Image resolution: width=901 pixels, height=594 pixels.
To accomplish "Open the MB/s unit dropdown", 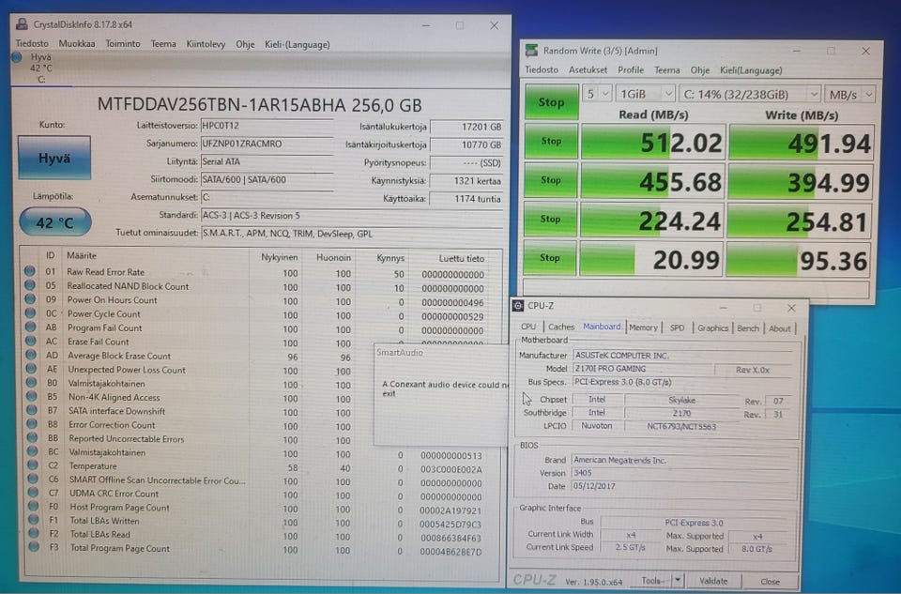I will (850, 95).
